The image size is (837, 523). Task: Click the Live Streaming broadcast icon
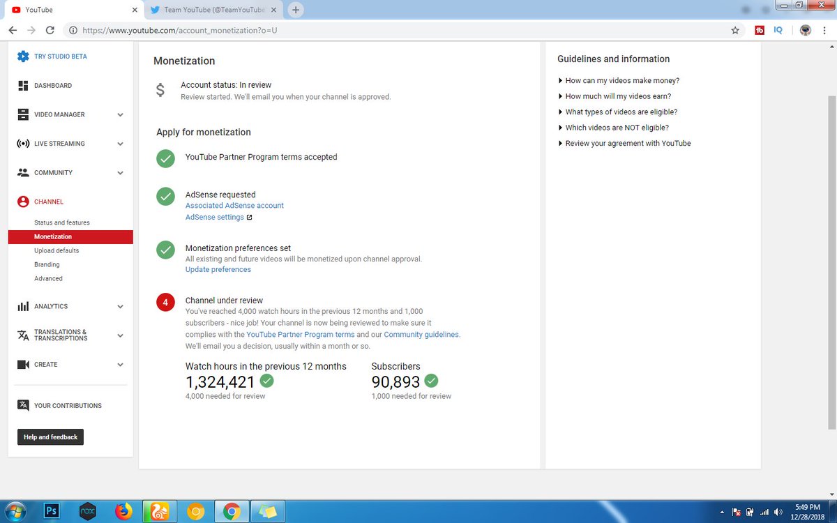(x=23, y=144)
